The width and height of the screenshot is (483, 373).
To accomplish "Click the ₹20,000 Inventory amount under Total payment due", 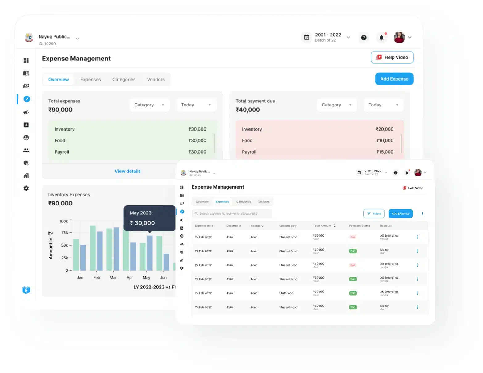I will tap(385, 129).
